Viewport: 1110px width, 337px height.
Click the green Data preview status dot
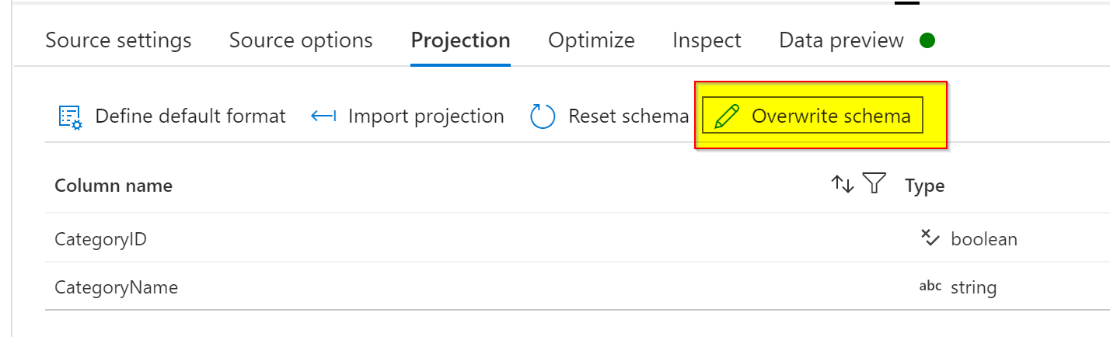click(x=927, y=40)
